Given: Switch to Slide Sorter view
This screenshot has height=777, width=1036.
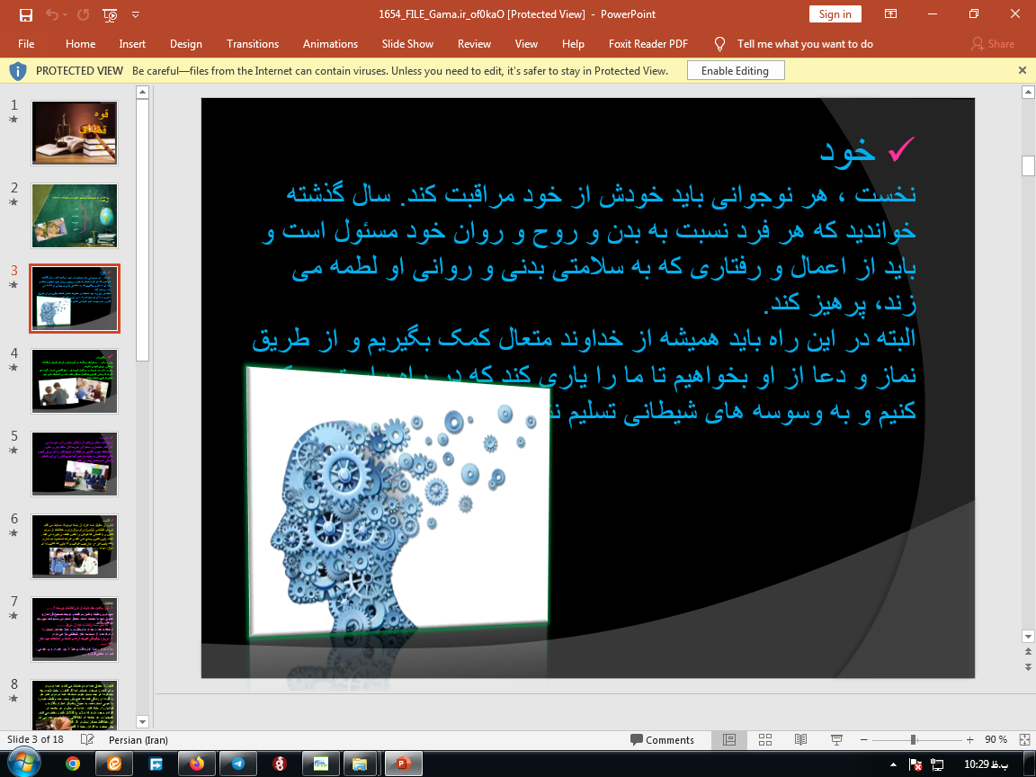Looking at the screenshot, I should coord(765,739).
